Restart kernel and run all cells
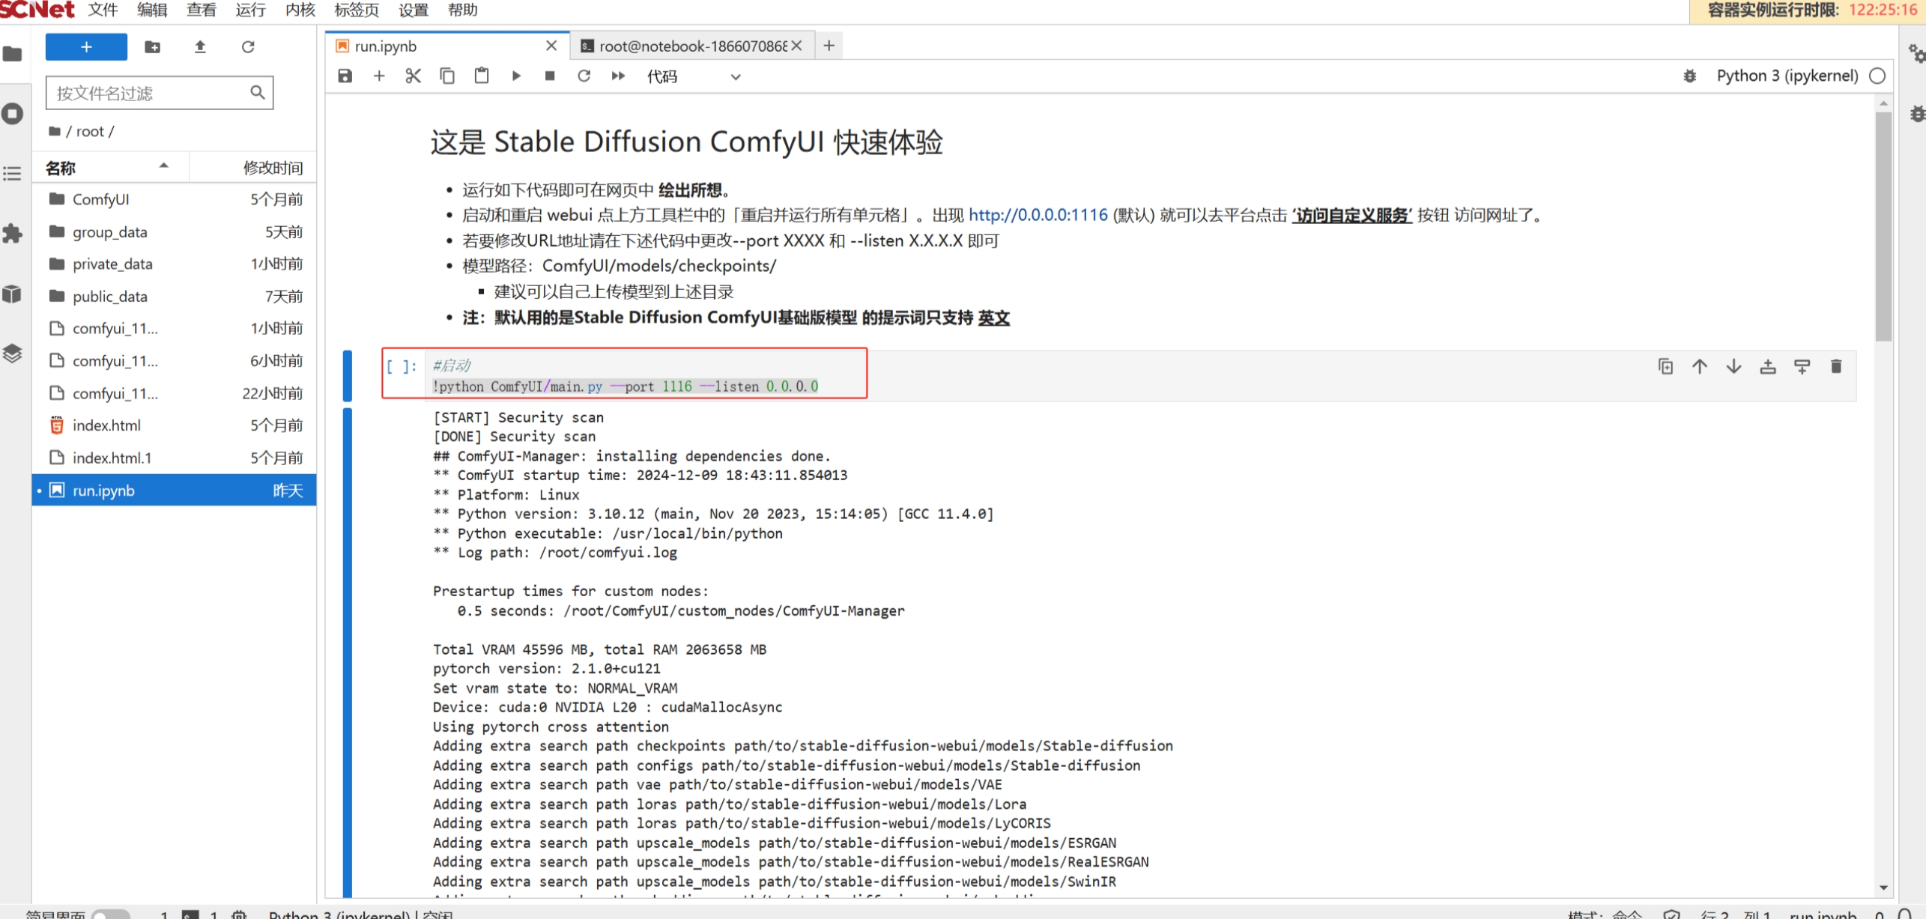The image size is (1926, 919). coord(618,76)
